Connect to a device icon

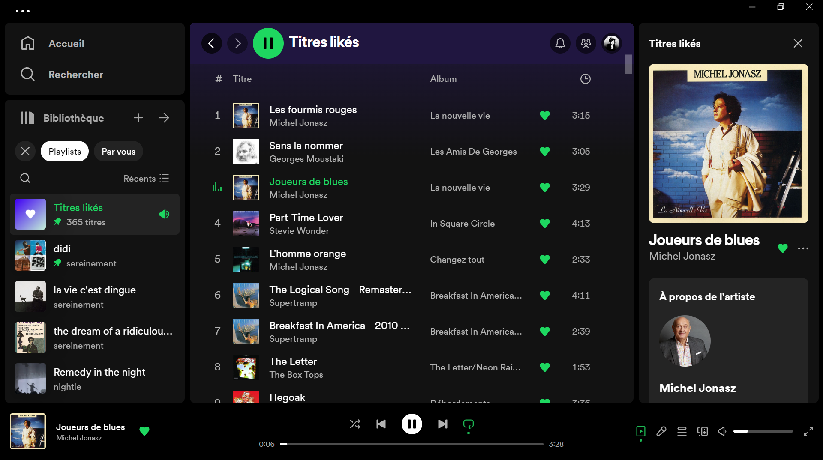tap(703, 431)
